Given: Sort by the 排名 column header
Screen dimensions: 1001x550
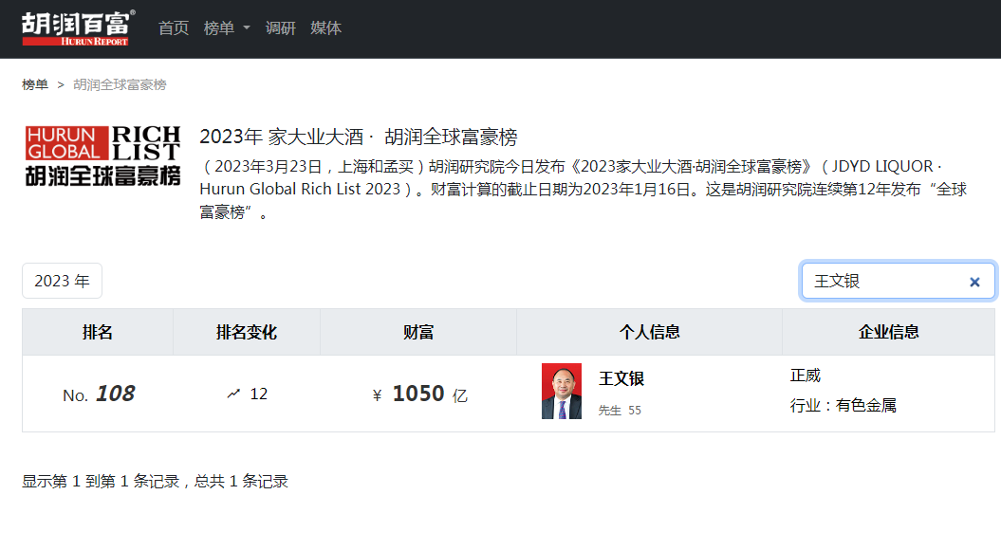Looking at the screenshot, I should [98, 332].
